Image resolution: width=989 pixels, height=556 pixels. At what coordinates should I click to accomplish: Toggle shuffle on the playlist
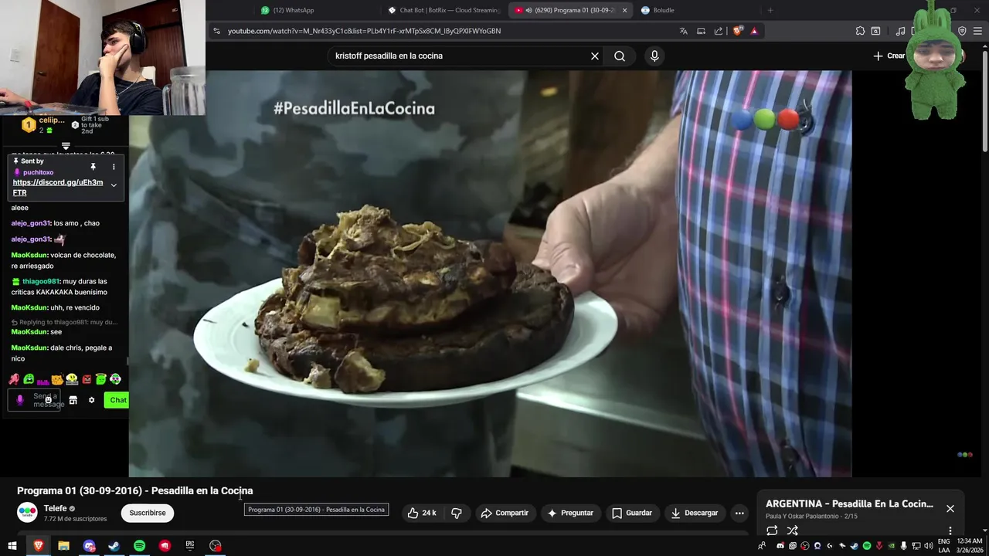[792, 531]
